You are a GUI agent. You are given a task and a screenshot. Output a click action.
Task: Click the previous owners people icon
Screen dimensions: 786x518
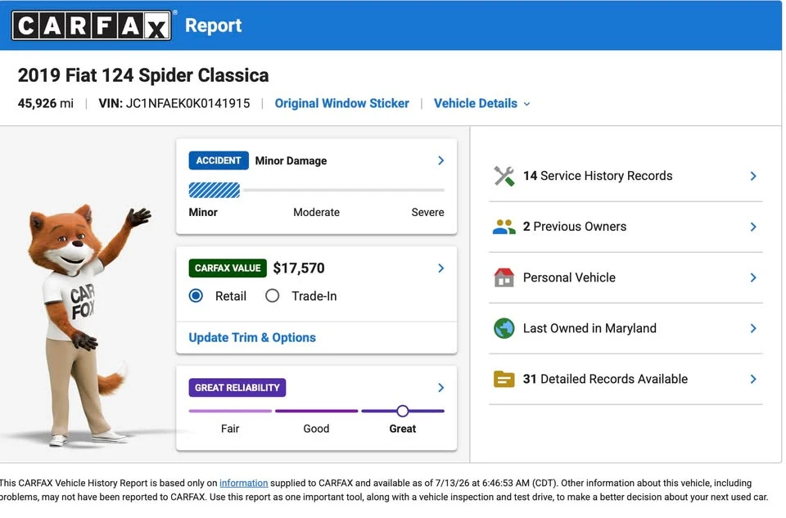pos(504,227)
